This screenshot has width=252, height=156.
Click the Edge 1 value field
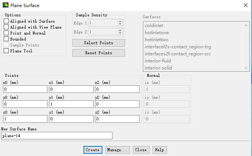tap(103, 23)
